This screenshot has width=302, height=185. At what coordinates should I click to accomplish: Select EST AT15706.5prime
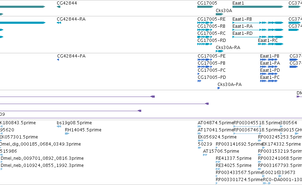[221, 152]
